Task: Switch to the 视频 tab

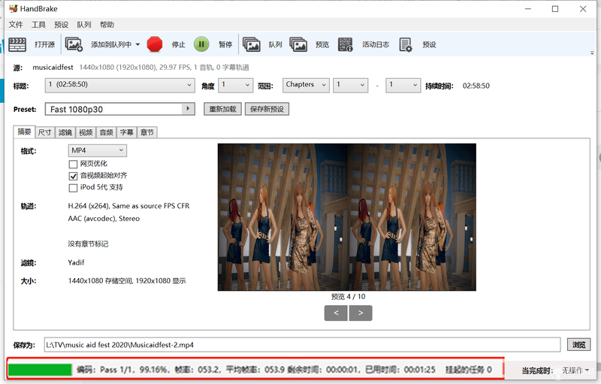Action: (86, 132)
